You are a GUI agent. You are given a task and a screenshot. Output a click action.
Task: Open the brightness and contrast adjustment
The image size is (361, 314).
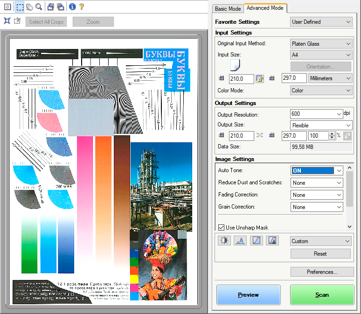click(225, 241)
